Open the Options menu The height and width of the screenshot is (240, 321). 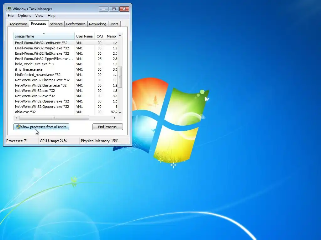(24, 16)
